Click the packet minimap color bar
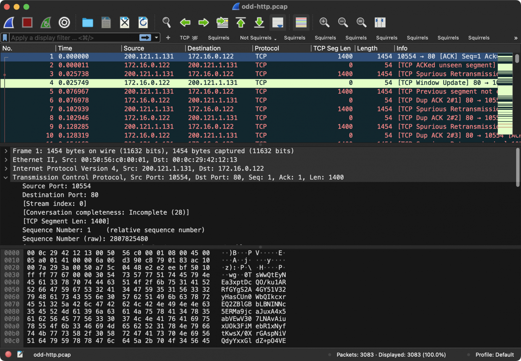Image resolution: width=521 pixels, height=361 pixels. click(x=505, y=94)
